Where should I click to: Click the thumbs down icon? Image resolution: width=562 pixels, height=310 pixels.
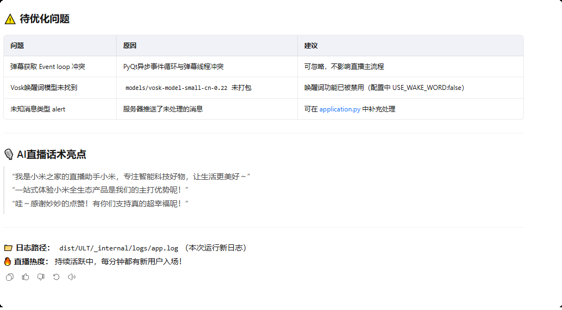(40, 277)
